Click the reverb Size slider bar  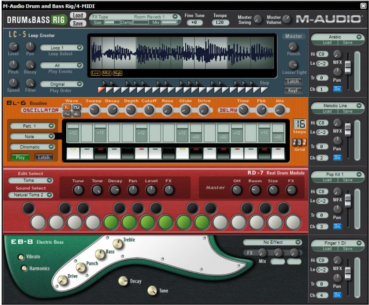coord(112,23)
